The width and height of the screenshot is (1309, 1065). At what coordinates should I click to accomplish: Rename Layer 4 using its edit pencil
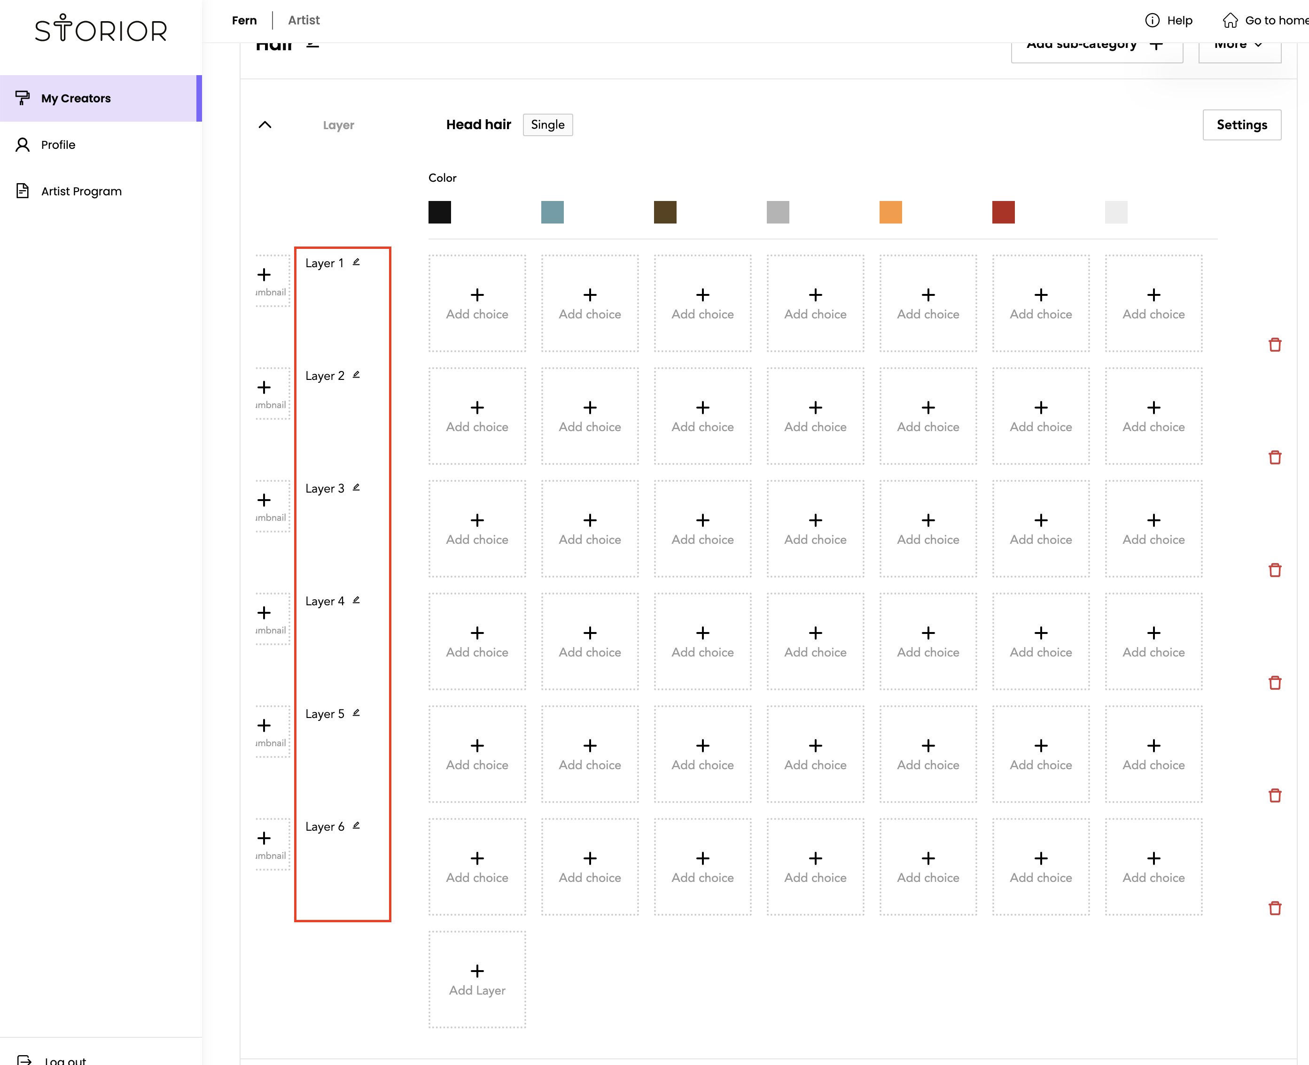pyautogui.click(x=356, y=600)
